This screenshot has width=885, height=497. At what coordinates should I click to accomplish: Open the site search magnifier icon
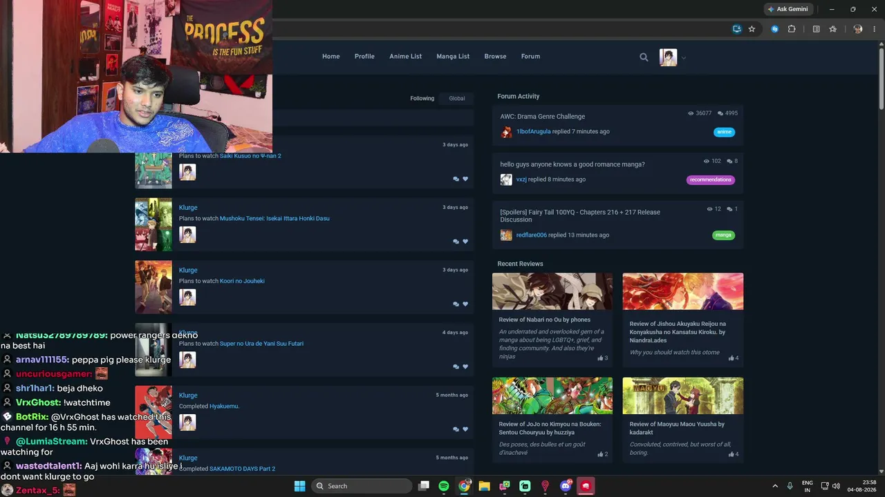click(x=644, y=57)
